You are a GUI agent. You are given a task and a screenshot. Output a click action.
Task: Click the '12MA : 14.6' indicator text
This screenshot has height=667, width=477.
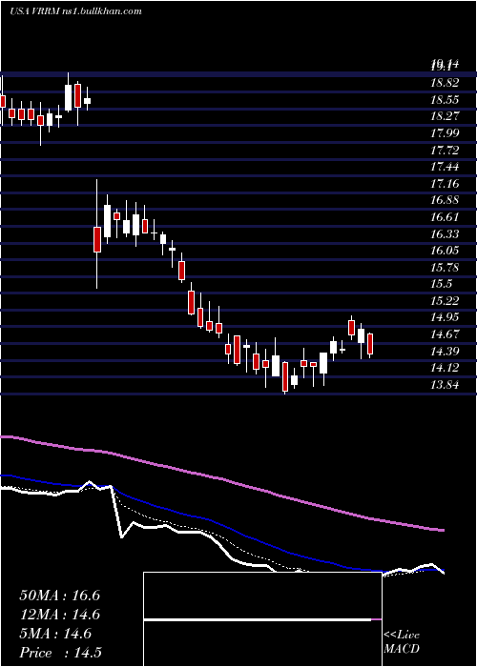coord(60,615)
